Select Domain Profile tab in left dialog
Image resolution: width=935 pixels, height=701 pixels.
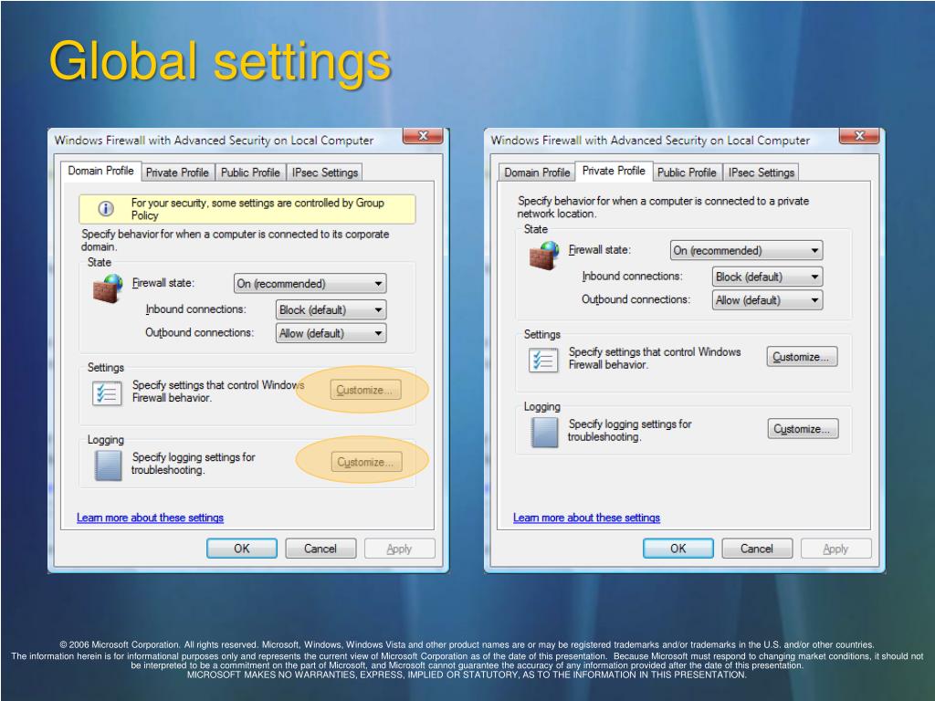(x=100, y=171)
